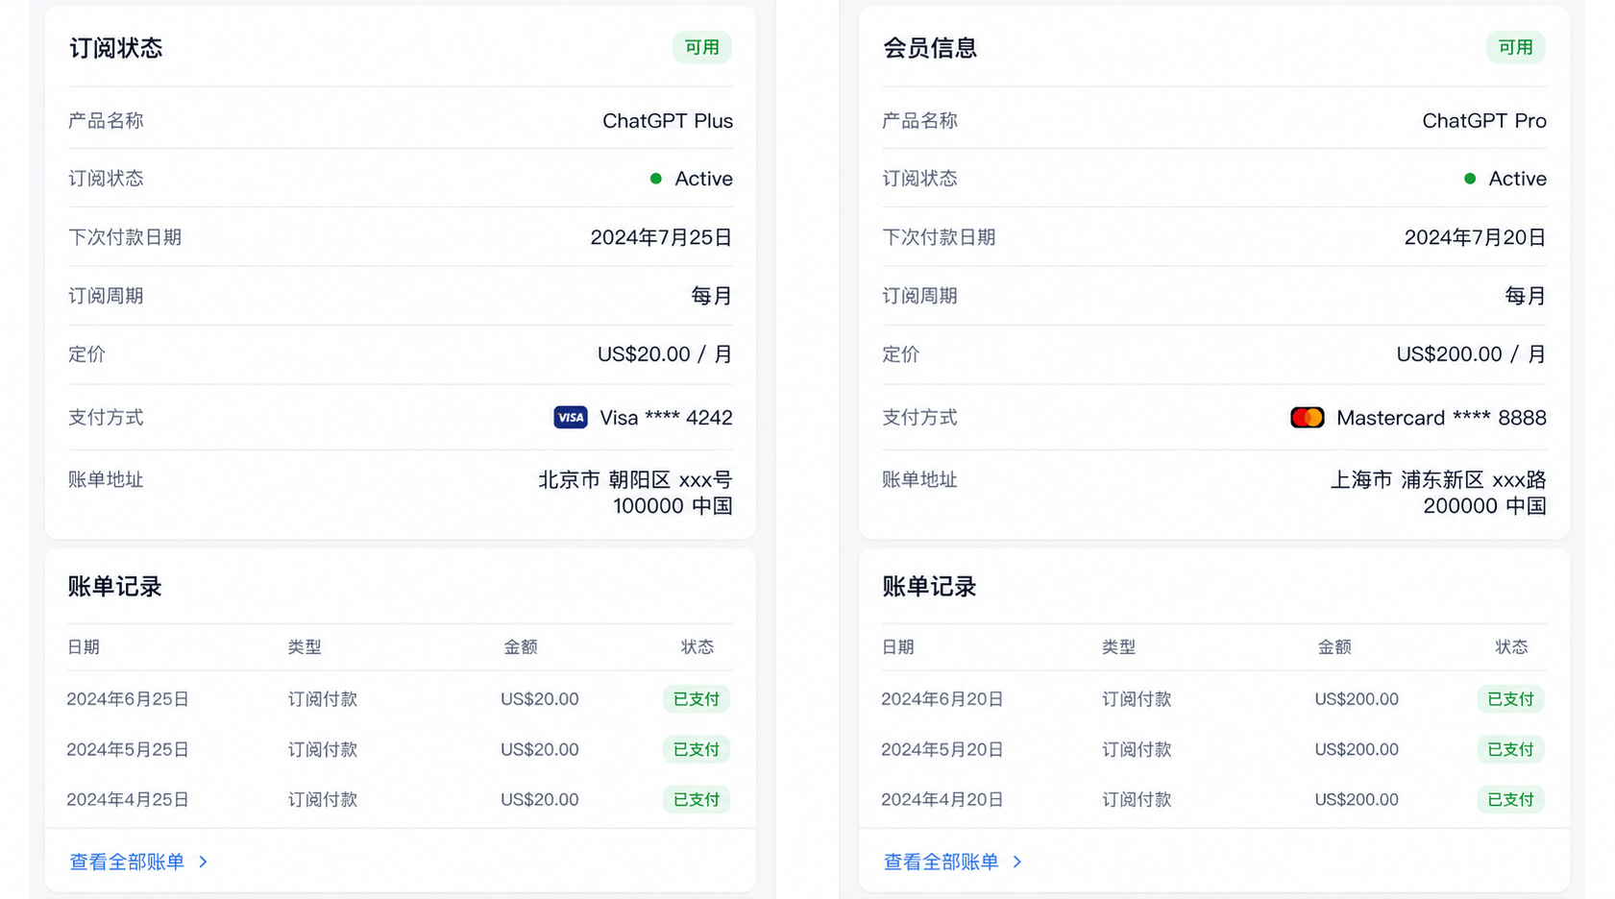The width and height of the screenshot is (1615, 899).
Task: Click the 会员信息 card title
Action: coord(929,48)
